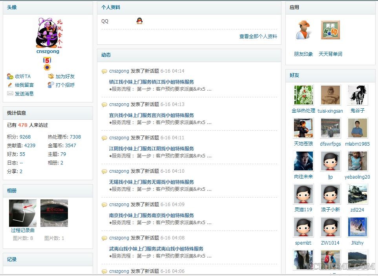Click the sun rank icon below the medal
The image size is (378, 276).
(47, 67)
